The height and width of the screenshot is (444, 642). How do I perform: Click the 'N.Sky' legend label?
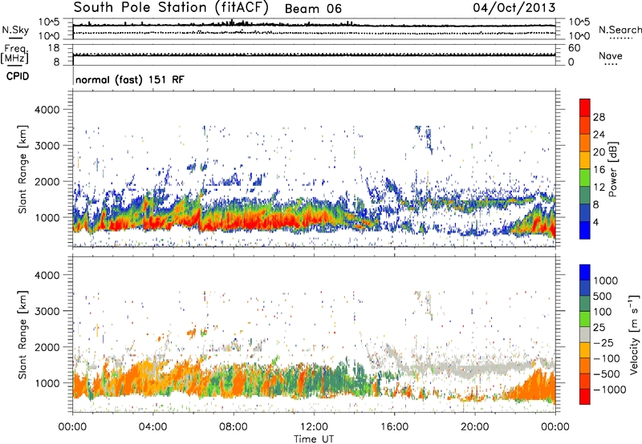(15, 30)
